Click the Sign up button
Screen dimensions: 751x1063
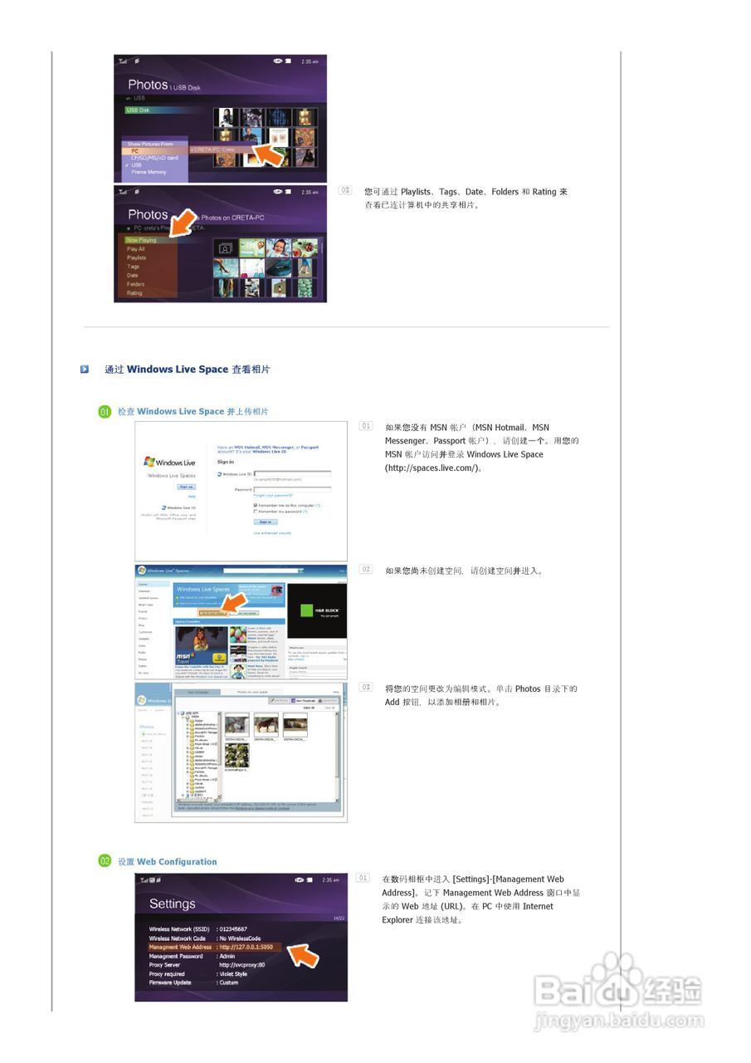click(x=186, y=487)
